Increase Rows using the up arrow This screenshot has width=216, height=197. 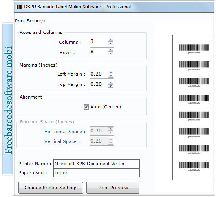point(111,50)
